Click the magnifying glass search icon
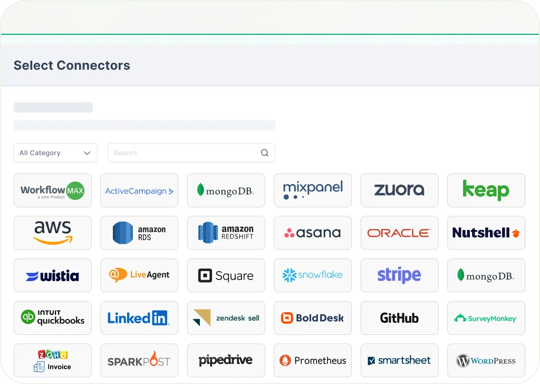This screenshot has width=540, height=384. [265, 153]
